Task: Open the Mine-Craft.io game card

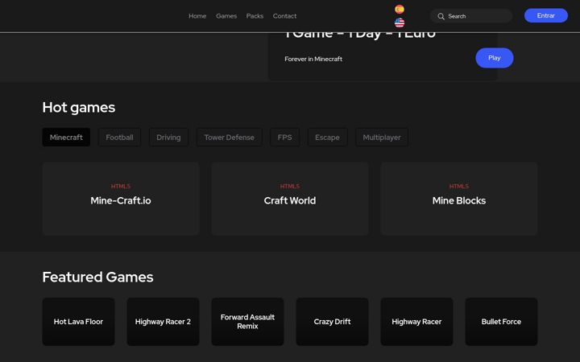Action: click(x=121, y=199)
